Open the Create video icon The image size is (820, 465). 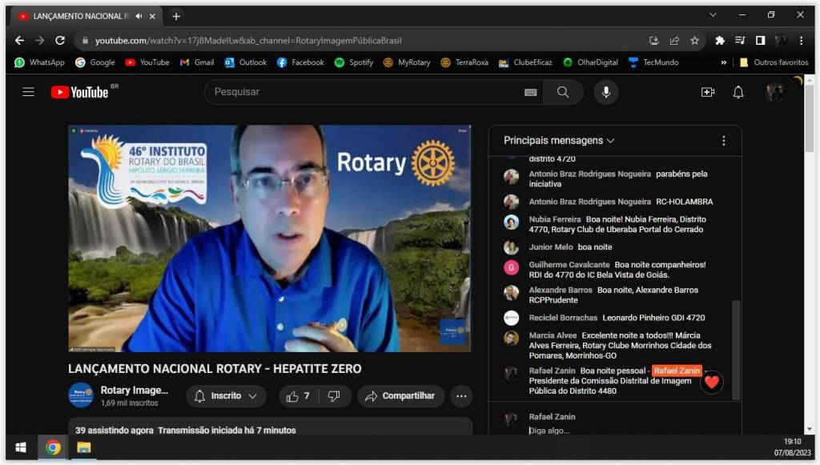pos(707,92)
